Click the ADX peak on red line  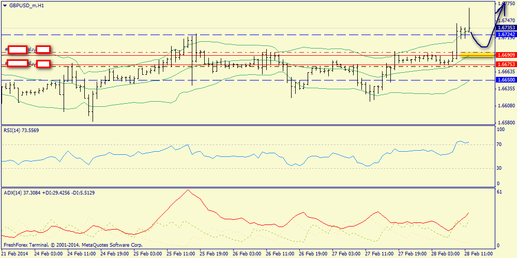pos(187,190)
